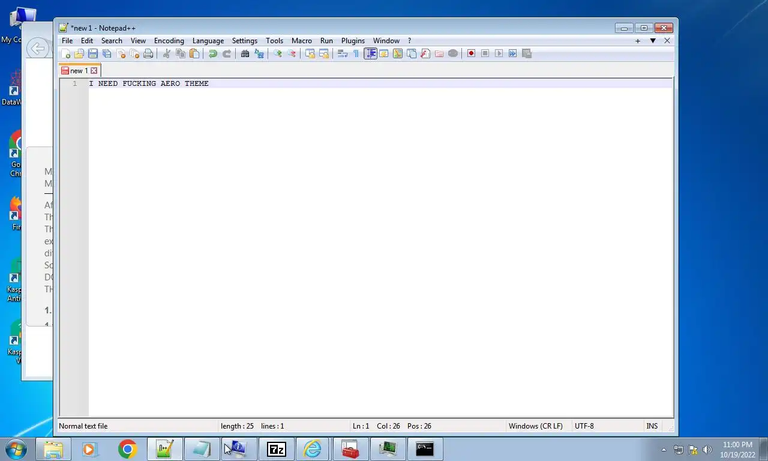The image size is (768, 461).
Task: Show hidden system tray icons
Action: (x=664, y=450)
